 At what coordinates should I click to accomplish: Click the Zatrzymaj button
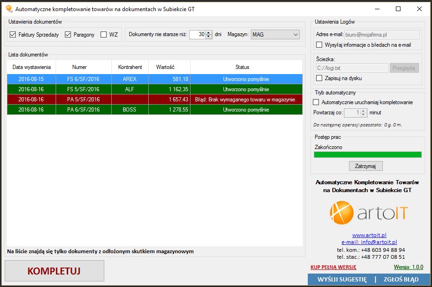coord(366,166)
